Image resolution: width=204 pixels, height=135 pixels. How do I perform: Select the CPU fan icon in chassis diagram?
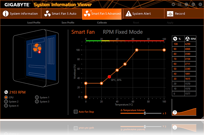37,48
